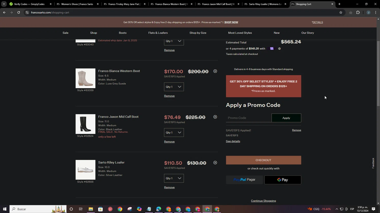Open Franco Bianca Western Boot product title
Screen dimensions: 380x213
point(119,71)
